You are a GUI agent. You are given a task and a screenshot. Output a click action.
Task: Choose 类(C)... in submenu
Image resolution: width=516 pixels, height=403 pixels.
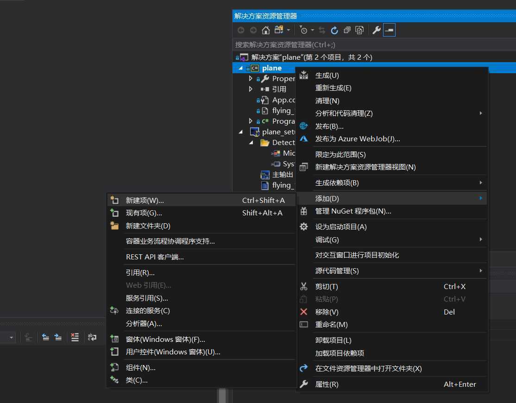(x=201, y=380)
